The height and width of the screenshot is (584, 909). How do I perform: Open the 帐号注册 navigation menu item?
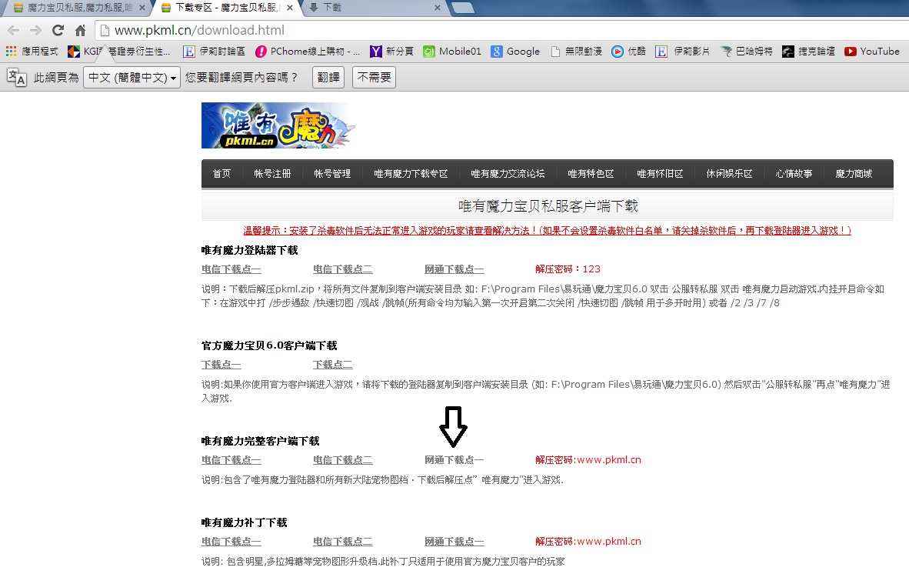click(x=272, y=174)
